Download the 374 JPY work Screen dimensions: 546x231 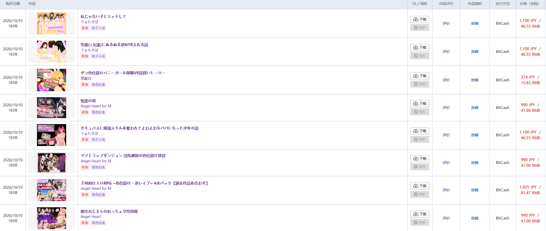click(x=420, y=76)
